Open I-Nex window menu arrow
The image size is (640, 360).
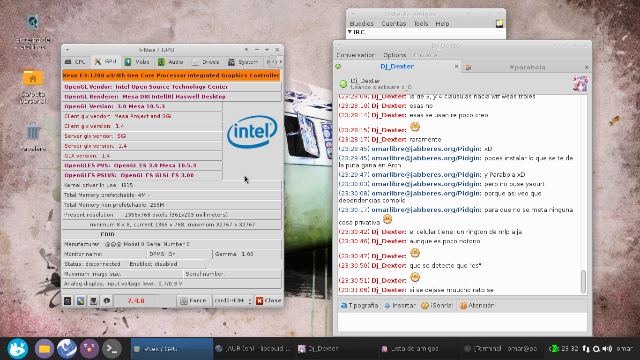click(x=67, y=50)
